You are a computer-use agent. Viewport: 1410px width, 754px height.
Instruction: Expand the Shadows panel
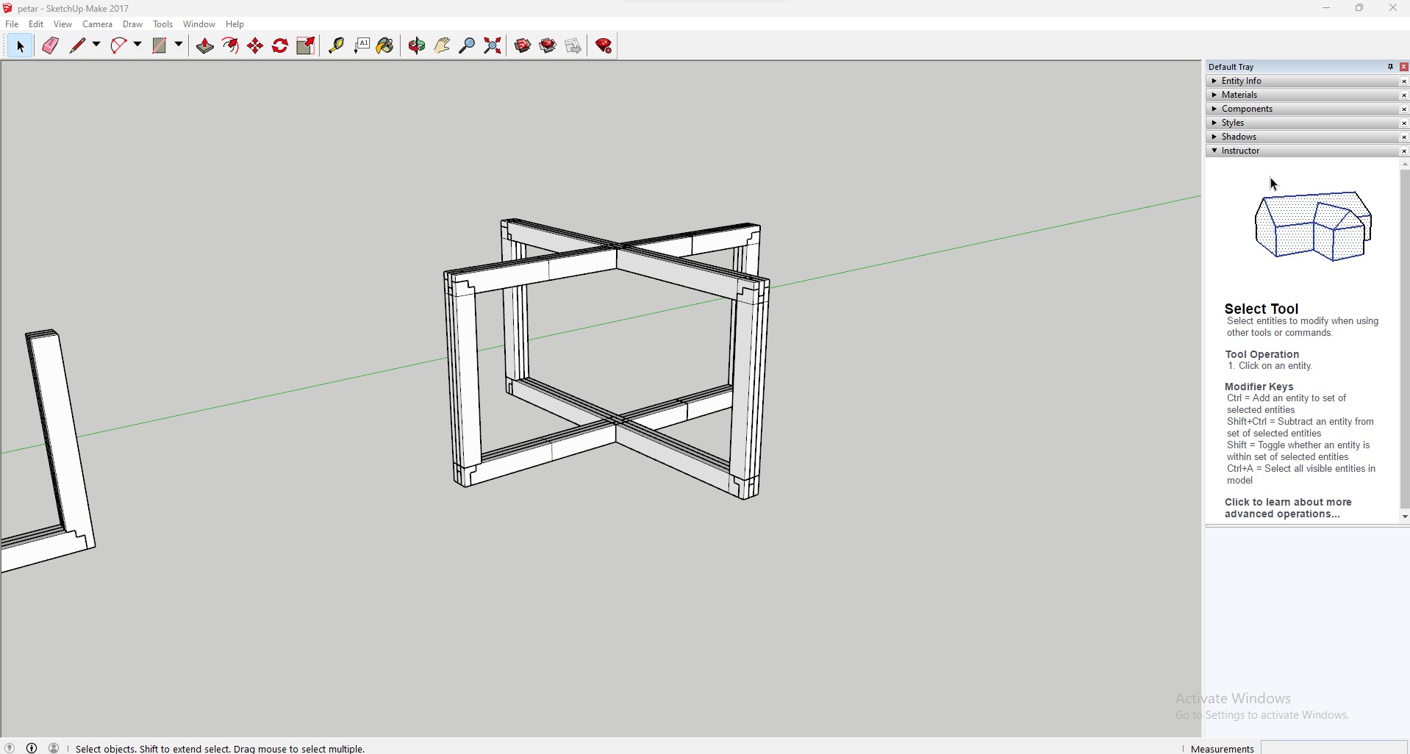(1302, 137)
